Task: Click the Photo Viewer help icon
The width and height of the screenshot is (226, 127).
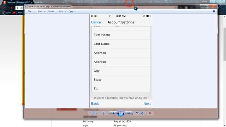Action: pos(214,11)
